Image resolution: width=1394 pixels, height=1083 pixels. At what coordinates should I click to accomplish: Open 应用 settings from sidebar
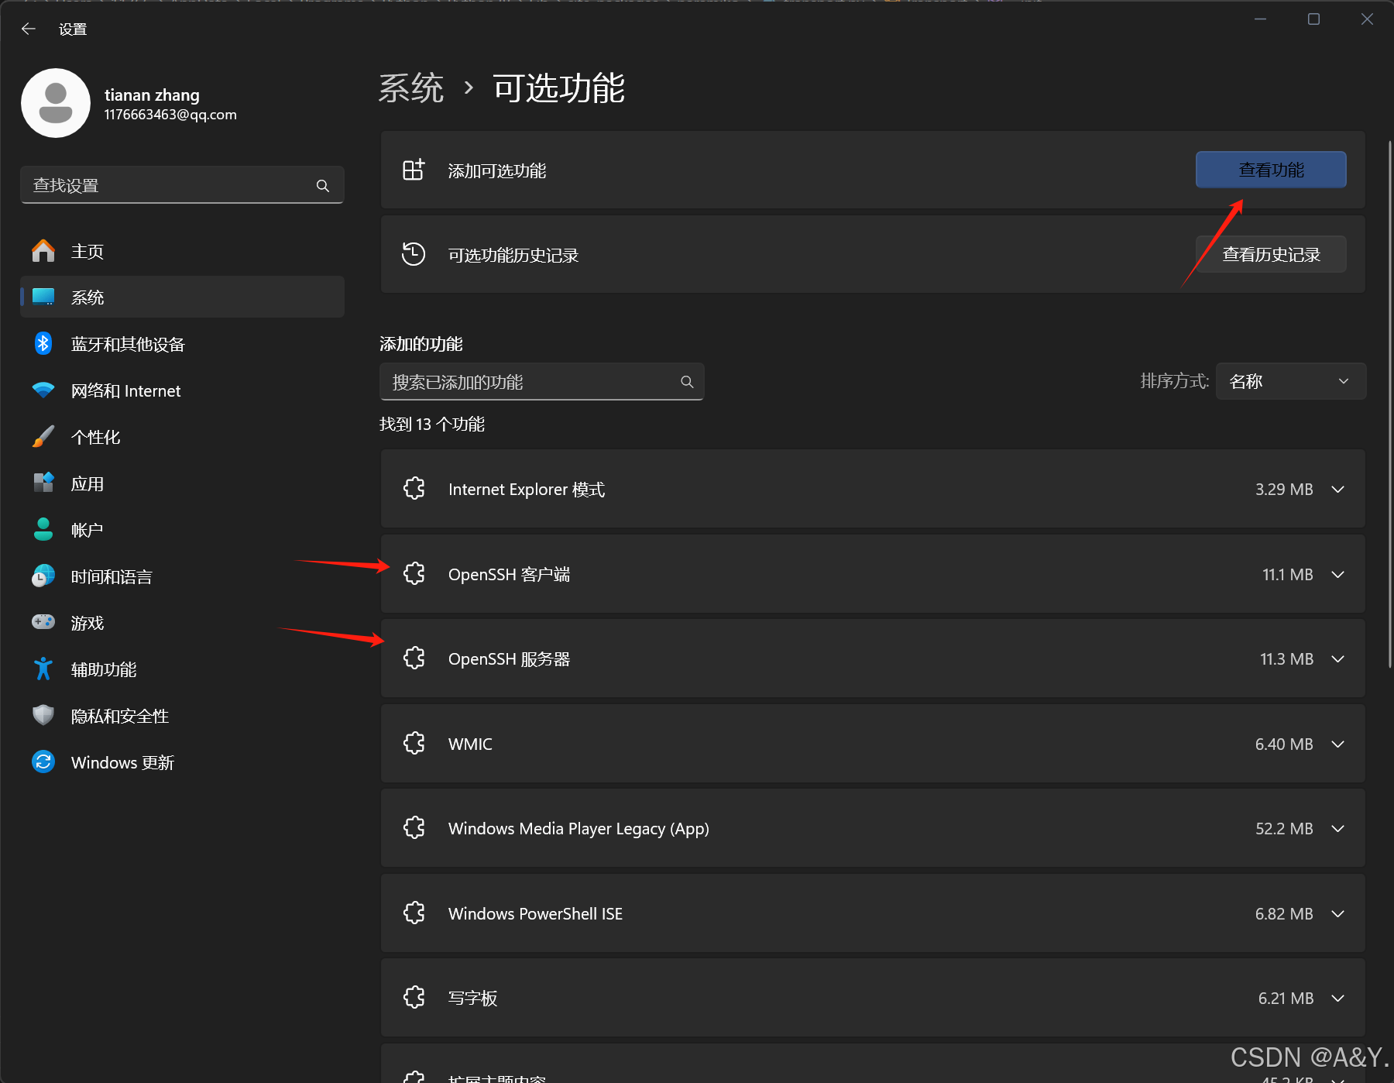[88, 483]
